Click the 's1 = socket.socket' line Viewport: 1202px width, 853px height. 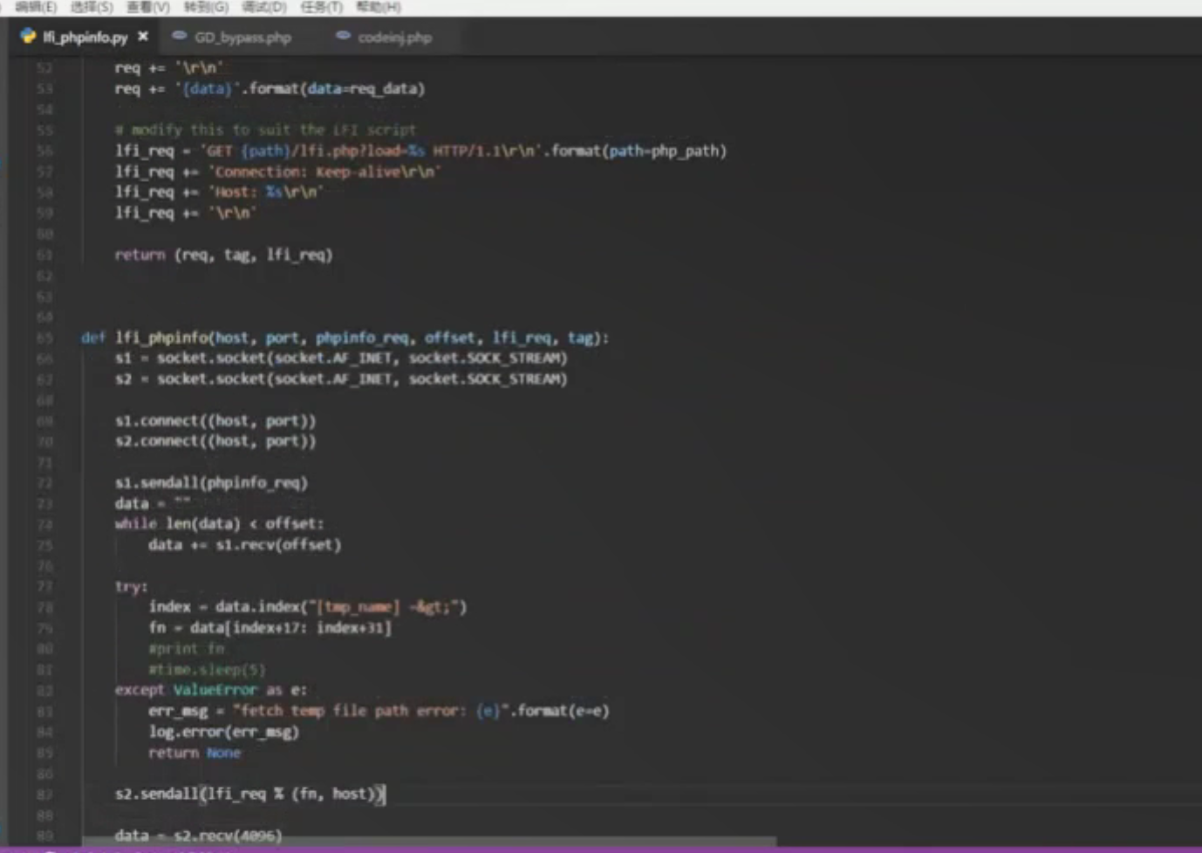coord(341,358)
